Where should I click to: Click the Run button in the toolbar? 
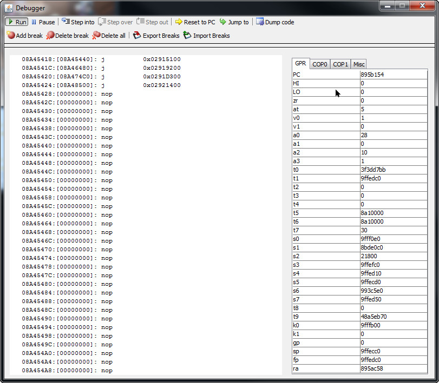coord(16,22)
